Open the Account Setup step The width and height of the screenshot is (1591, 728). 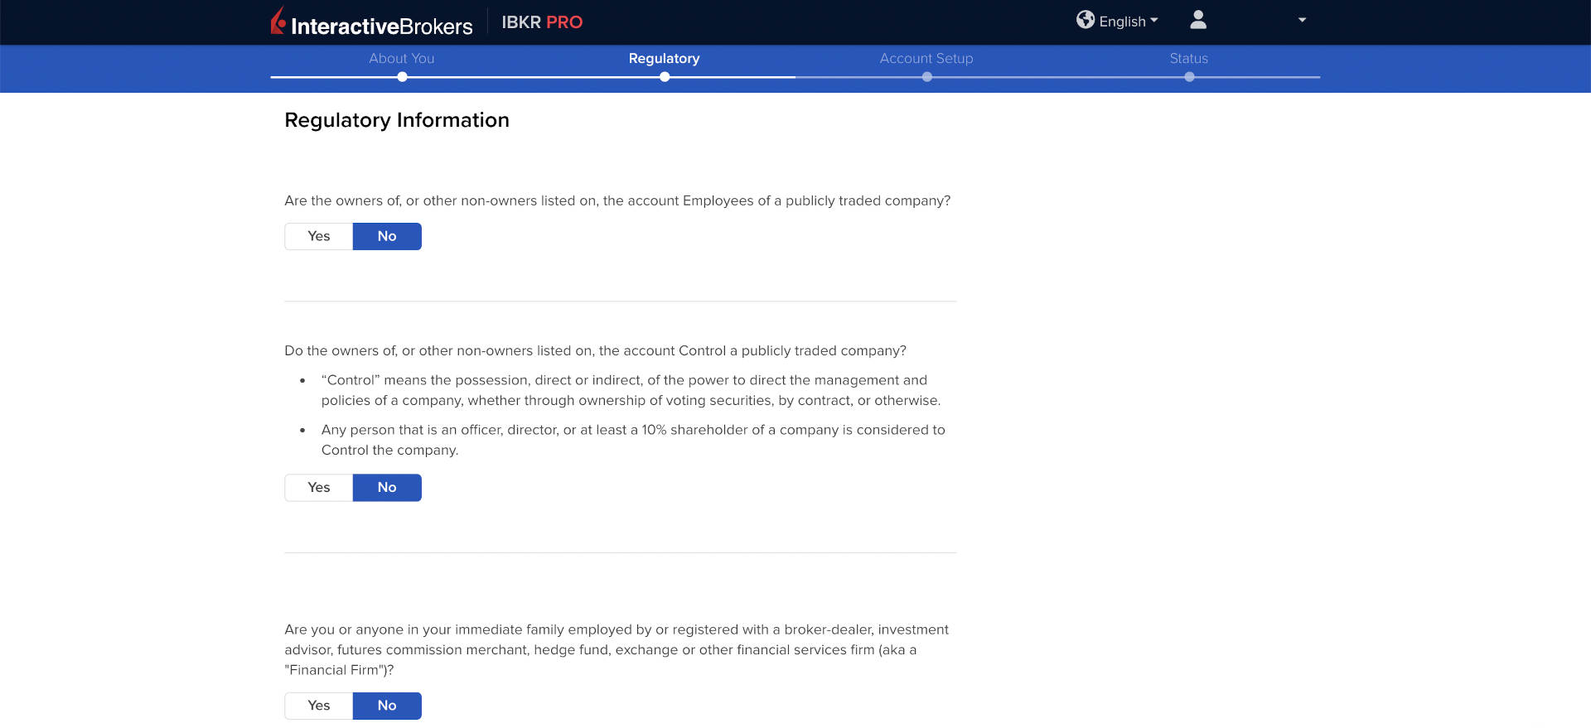click(926, 59)
